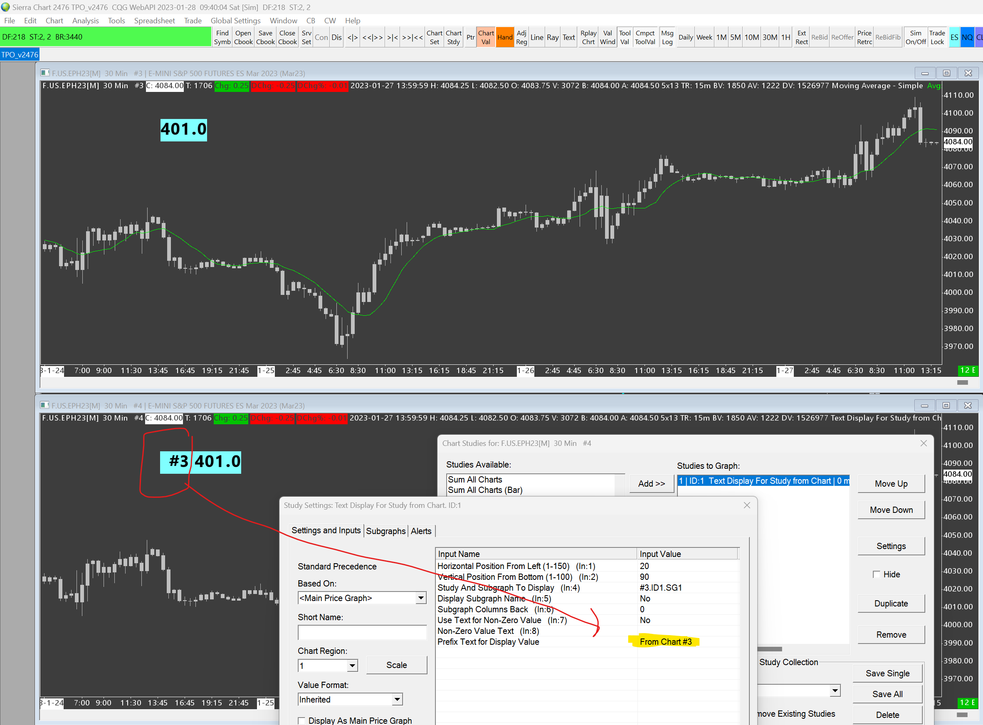Expand the Based On dropdown
Screen dimensions: 983x725
coord(421,598)
